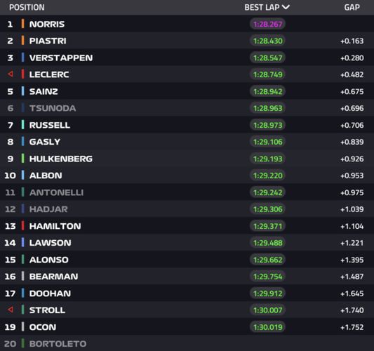Open the Tsunoda driver row
The height and width of the screenshot is (351, 374).
coord(187,108)
